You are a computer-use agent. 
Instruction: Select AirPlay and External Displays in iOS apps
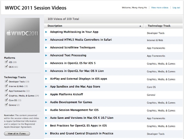point(79,79)
